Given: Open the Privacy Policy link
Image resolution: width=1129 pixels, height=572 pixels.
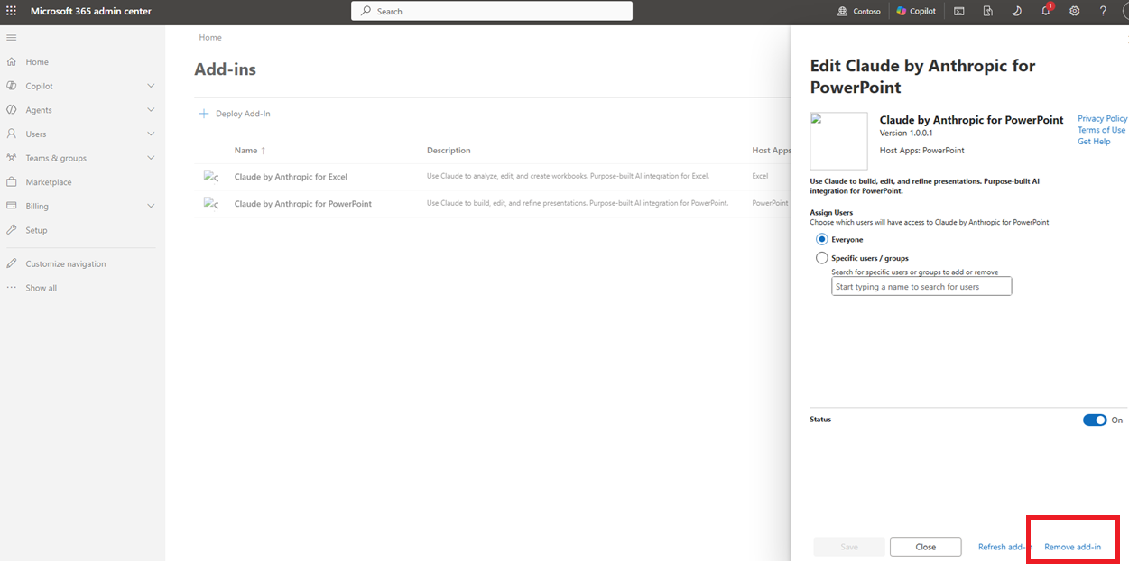Looking at the screenshot, I should pos(1102,118).
